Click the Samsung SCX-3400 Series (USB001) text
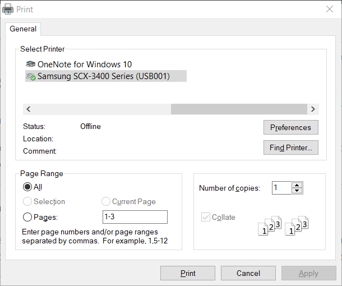342x286 pixels. 104,76
